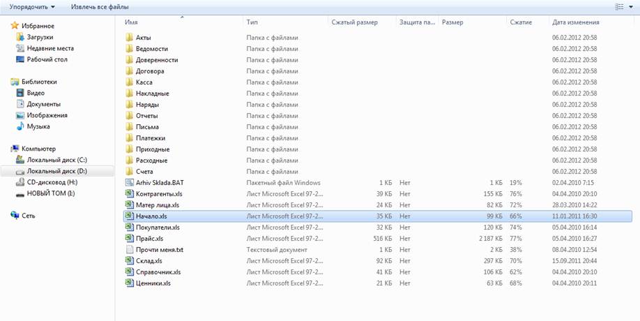Open CD-дисковод (H:) drive
640x321 pixels.
52,182
